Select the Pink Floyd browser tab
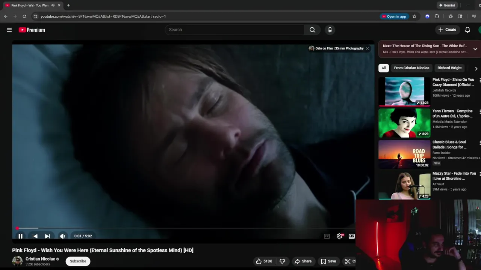The height and width of the screenshot is (270, 481). point(33,5)
